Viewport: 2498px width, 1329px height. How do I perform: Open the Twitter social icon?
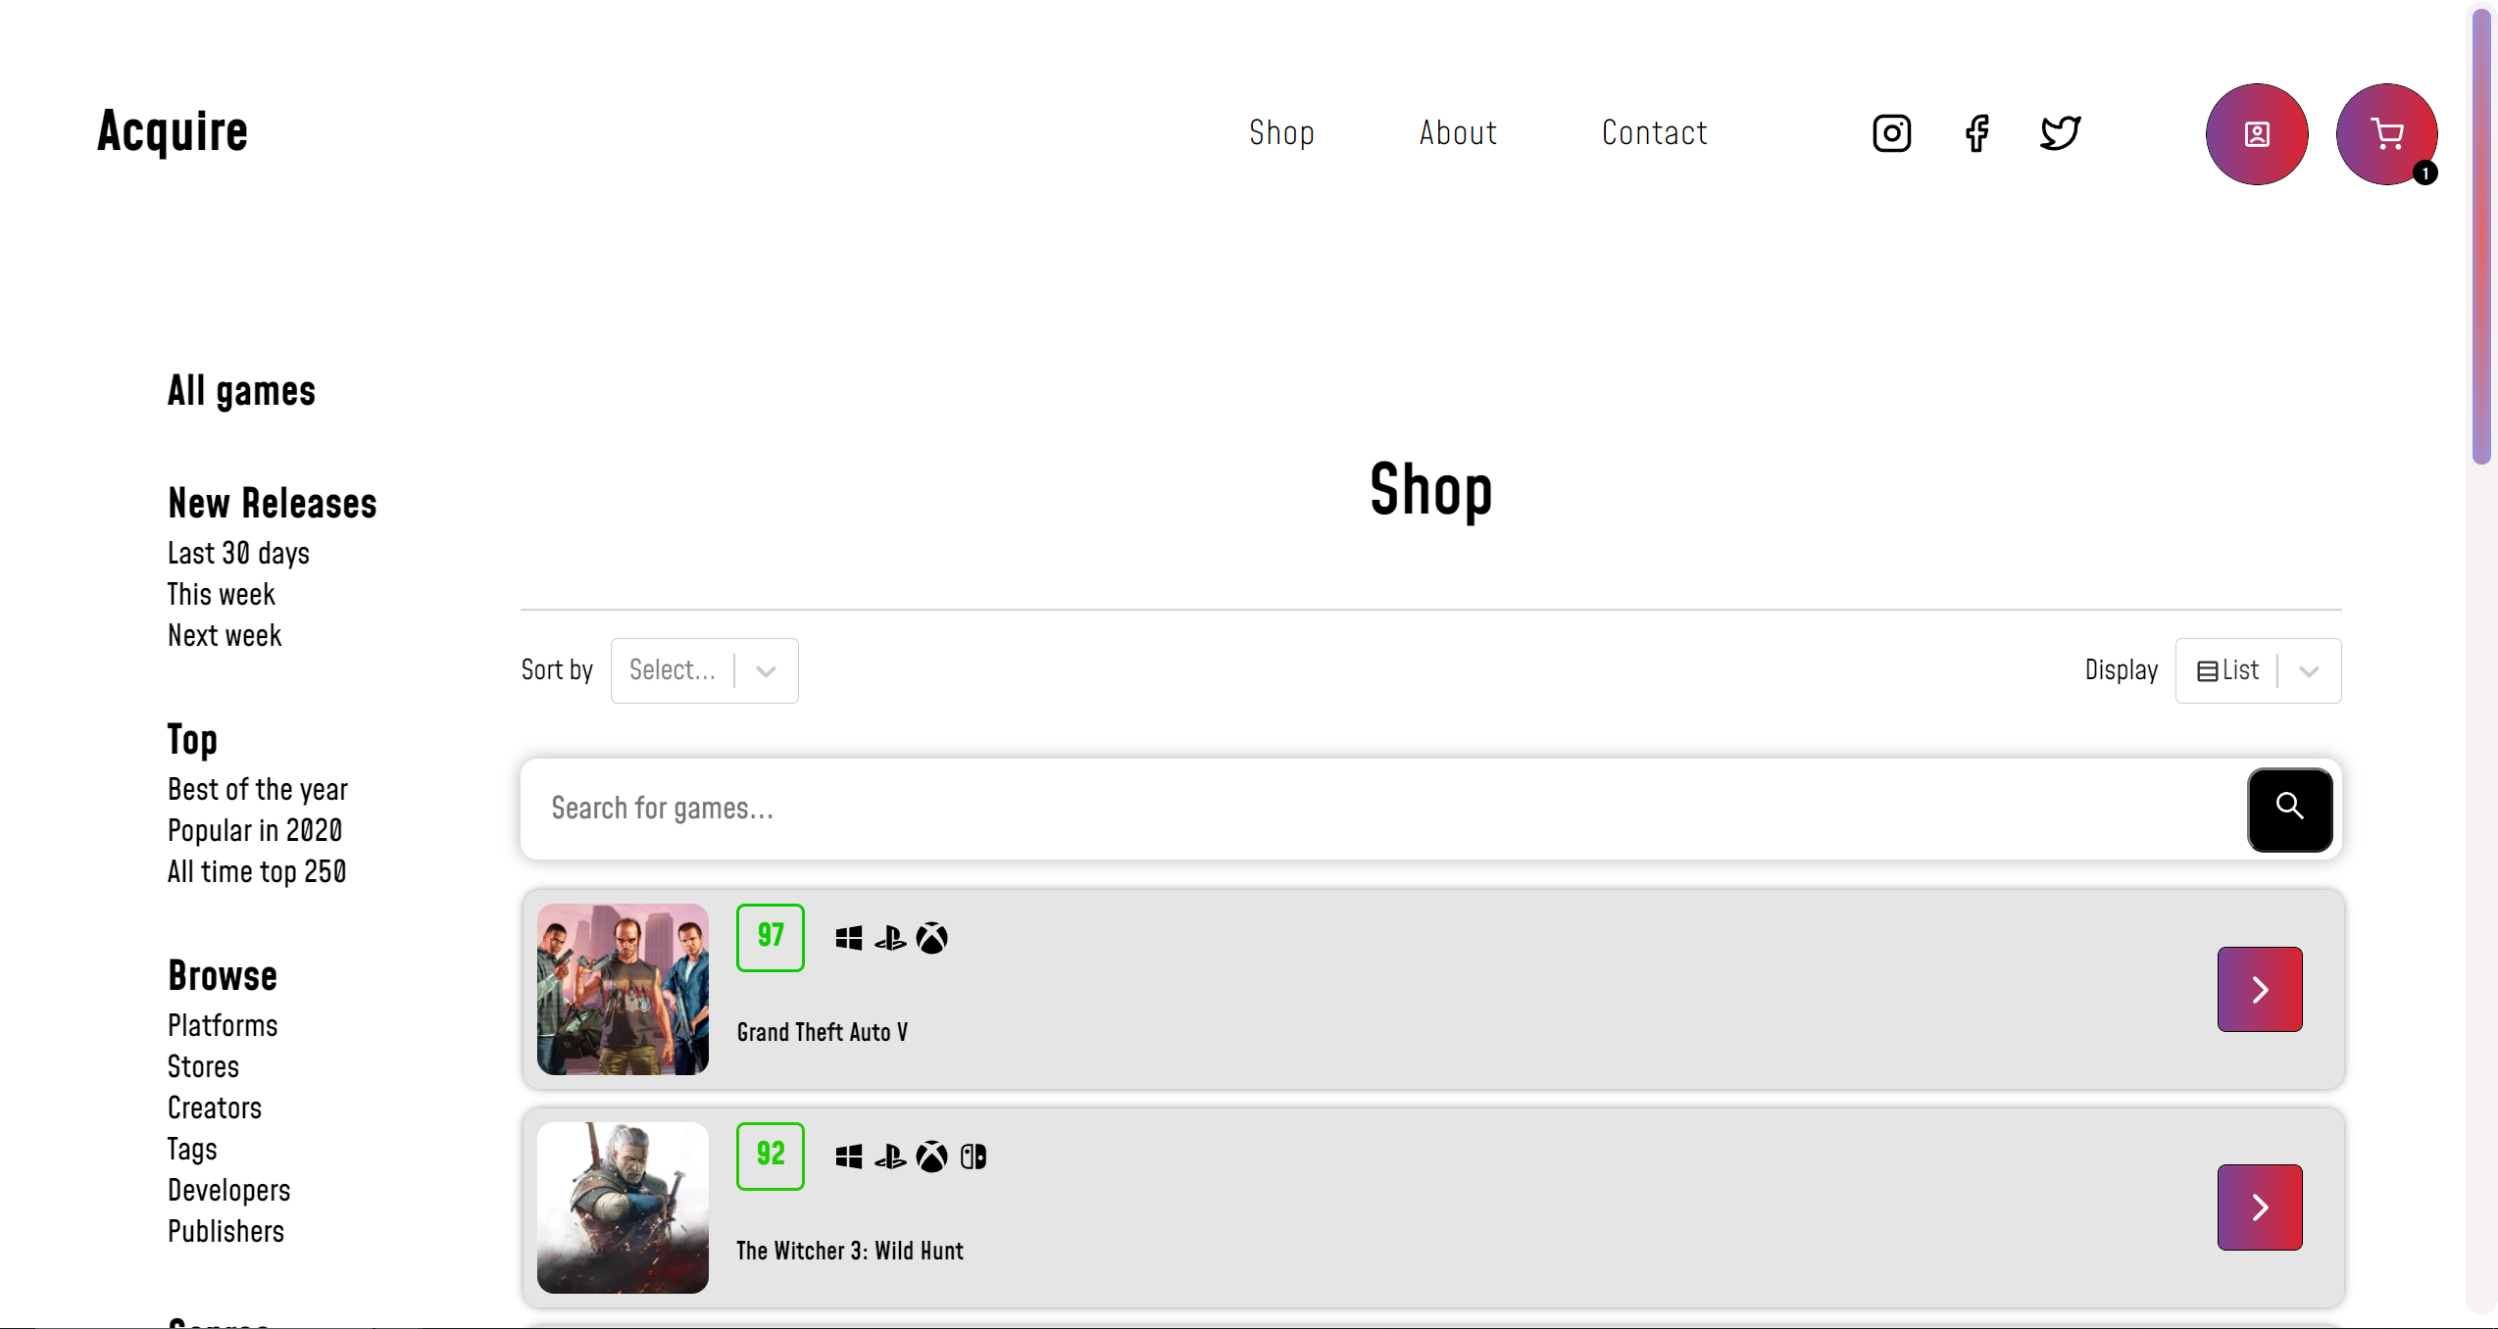click(2060, 133)
